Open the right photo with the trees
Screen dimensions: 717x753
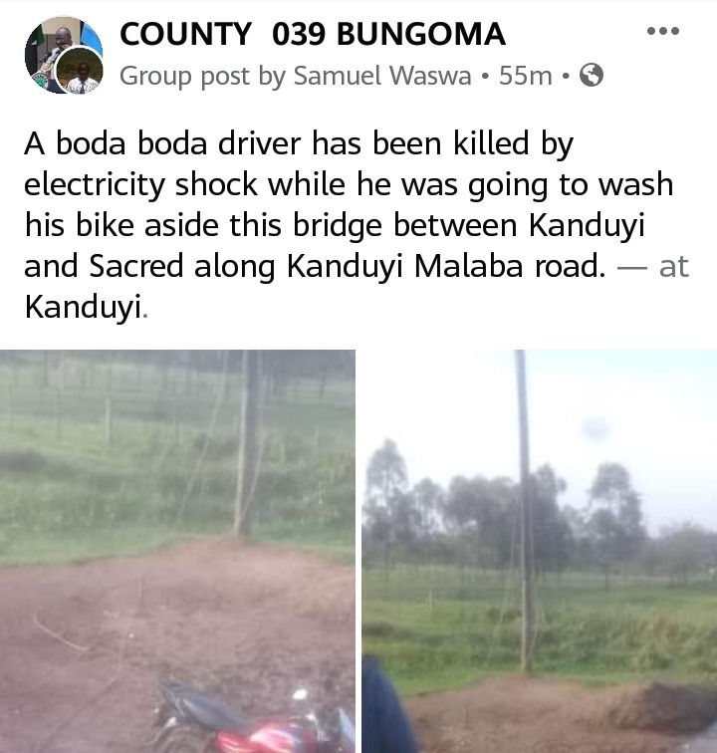[x=540, y=552]
